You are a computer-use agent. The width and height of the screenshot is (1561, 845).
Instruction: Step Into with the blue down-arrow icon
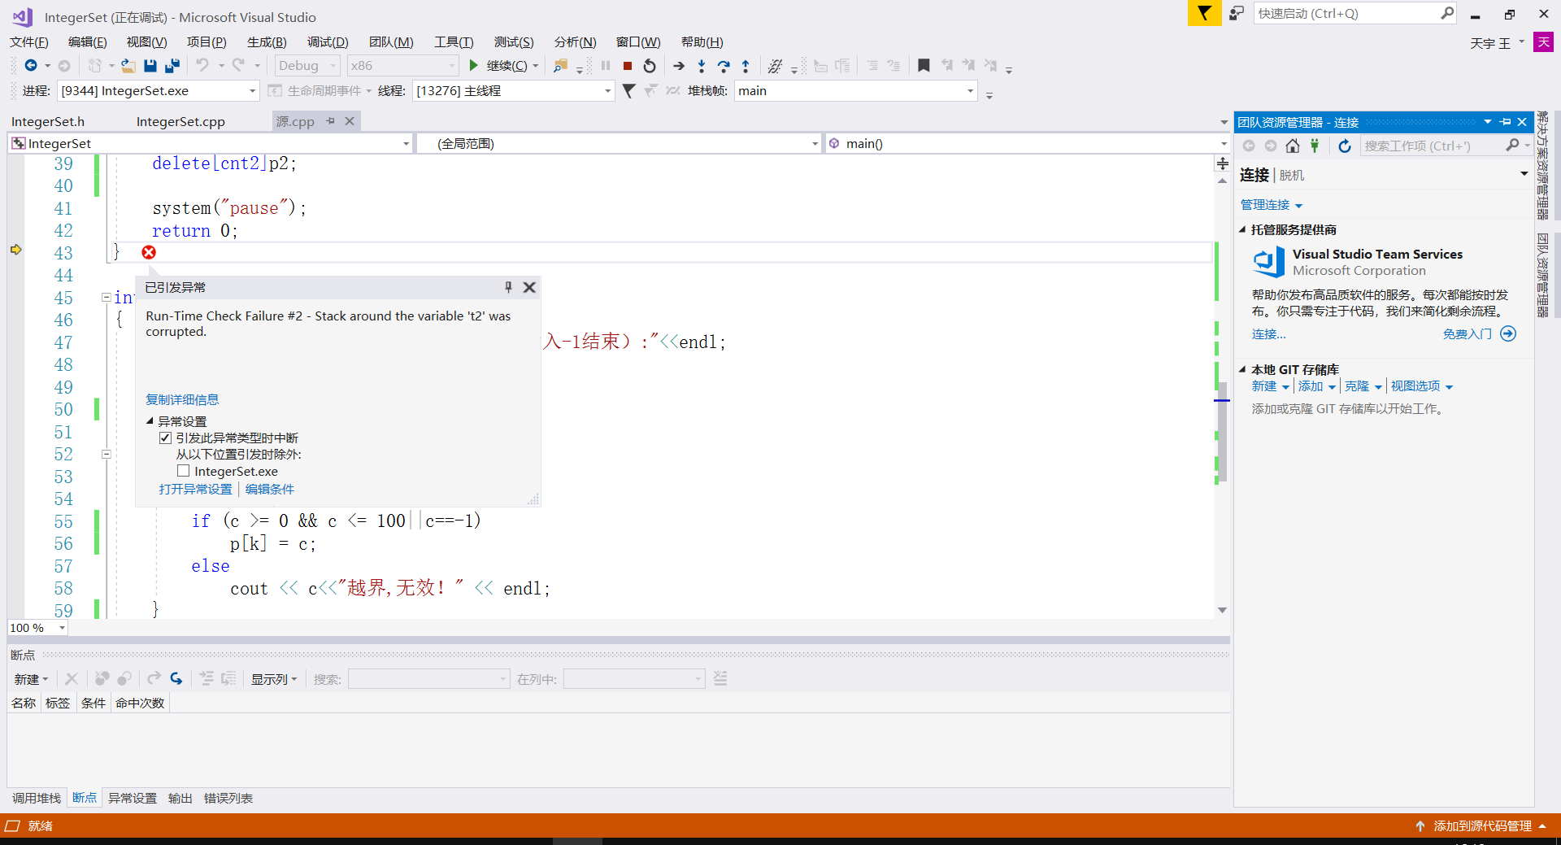click(702, 66)
